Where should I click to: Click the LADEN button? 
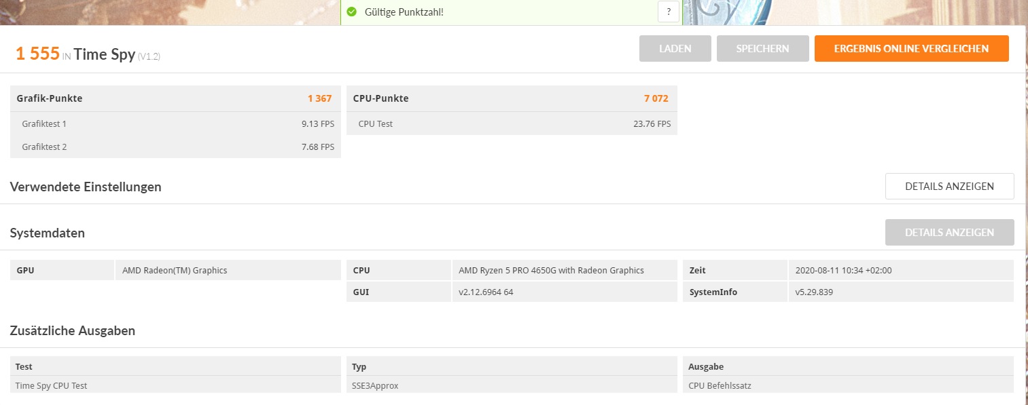[675, 49]
